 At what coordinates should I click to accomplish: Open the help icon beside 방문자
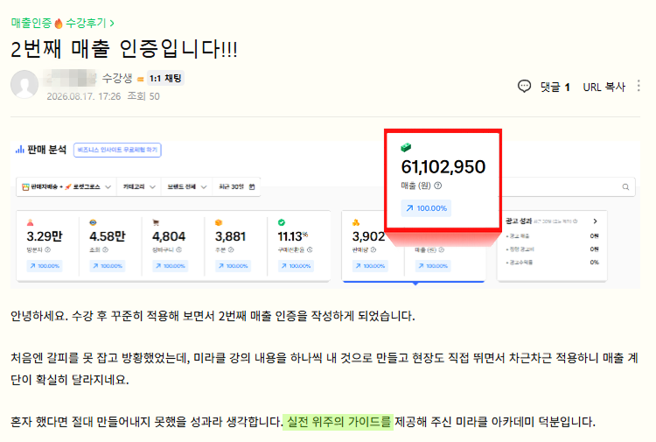point(48,249)
